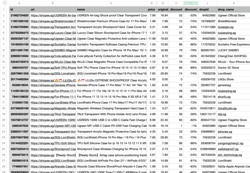The height and width of the screenshot is (173, 250).
Task: Select the highlighted column I header
Action: (190, 3)
